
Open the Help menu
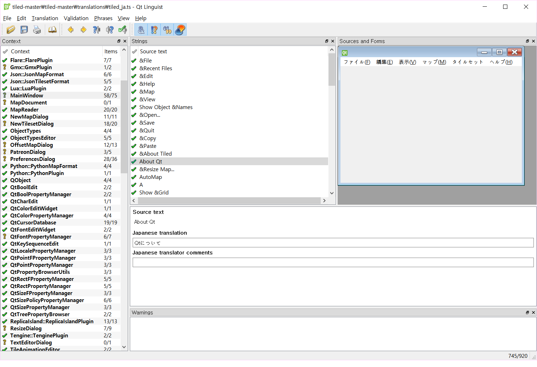(x=141, y=18)
